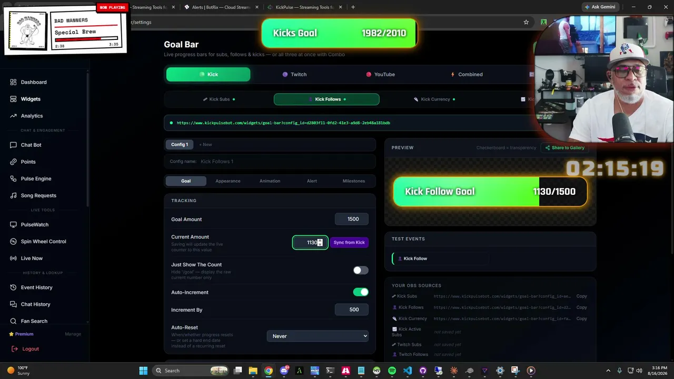Select the Config 1 tab

coord(180,144)
